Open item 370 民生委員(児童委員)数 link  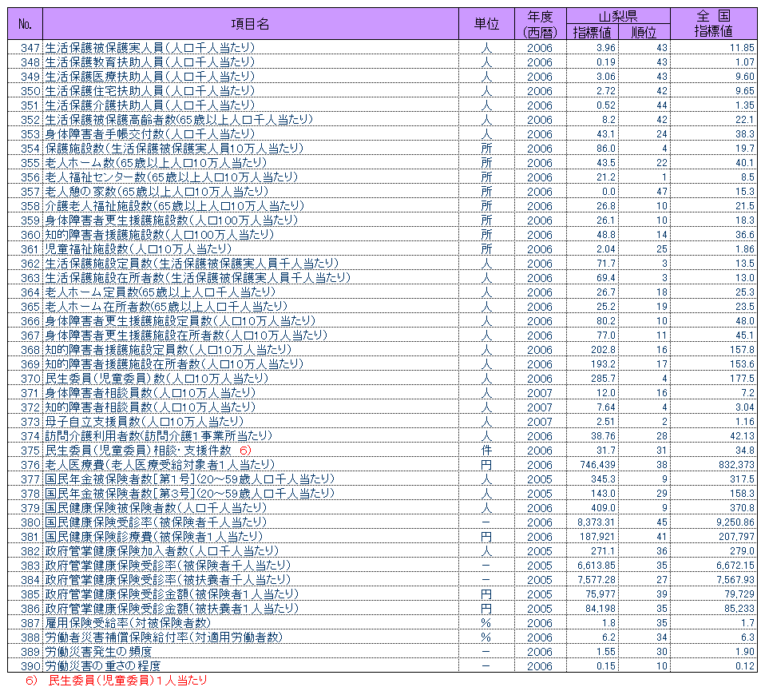[x=157, y=379]
